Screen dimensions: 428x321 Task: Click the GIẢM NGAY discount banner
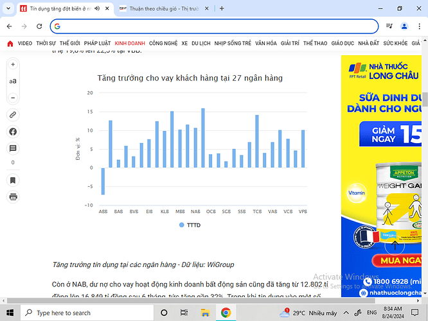(x=391, y=134)
